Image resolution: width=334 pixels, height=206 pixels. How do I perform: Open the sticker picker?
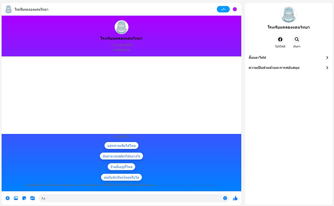click(24, 198)
